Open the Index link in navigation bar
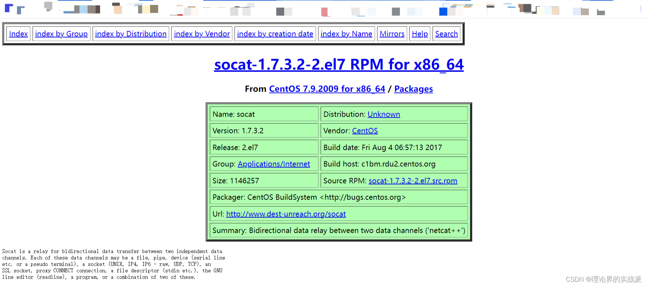 18,34
